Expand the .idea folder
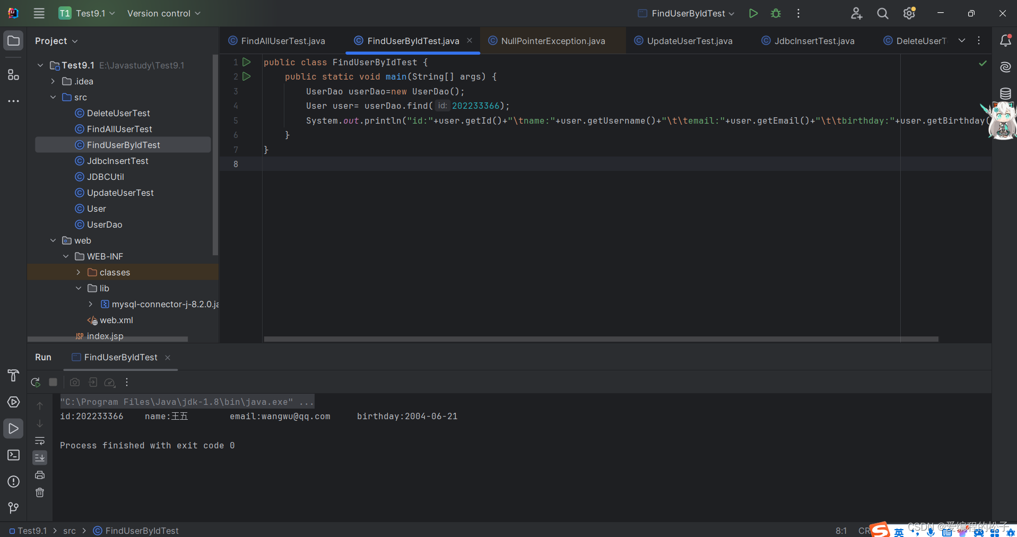This screenshot has height=537, width=1017. click(53, 81)
